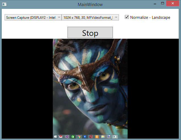Click the Visual Studio icon in previewed taskbar
181x140 pixels.
(67, 137)
